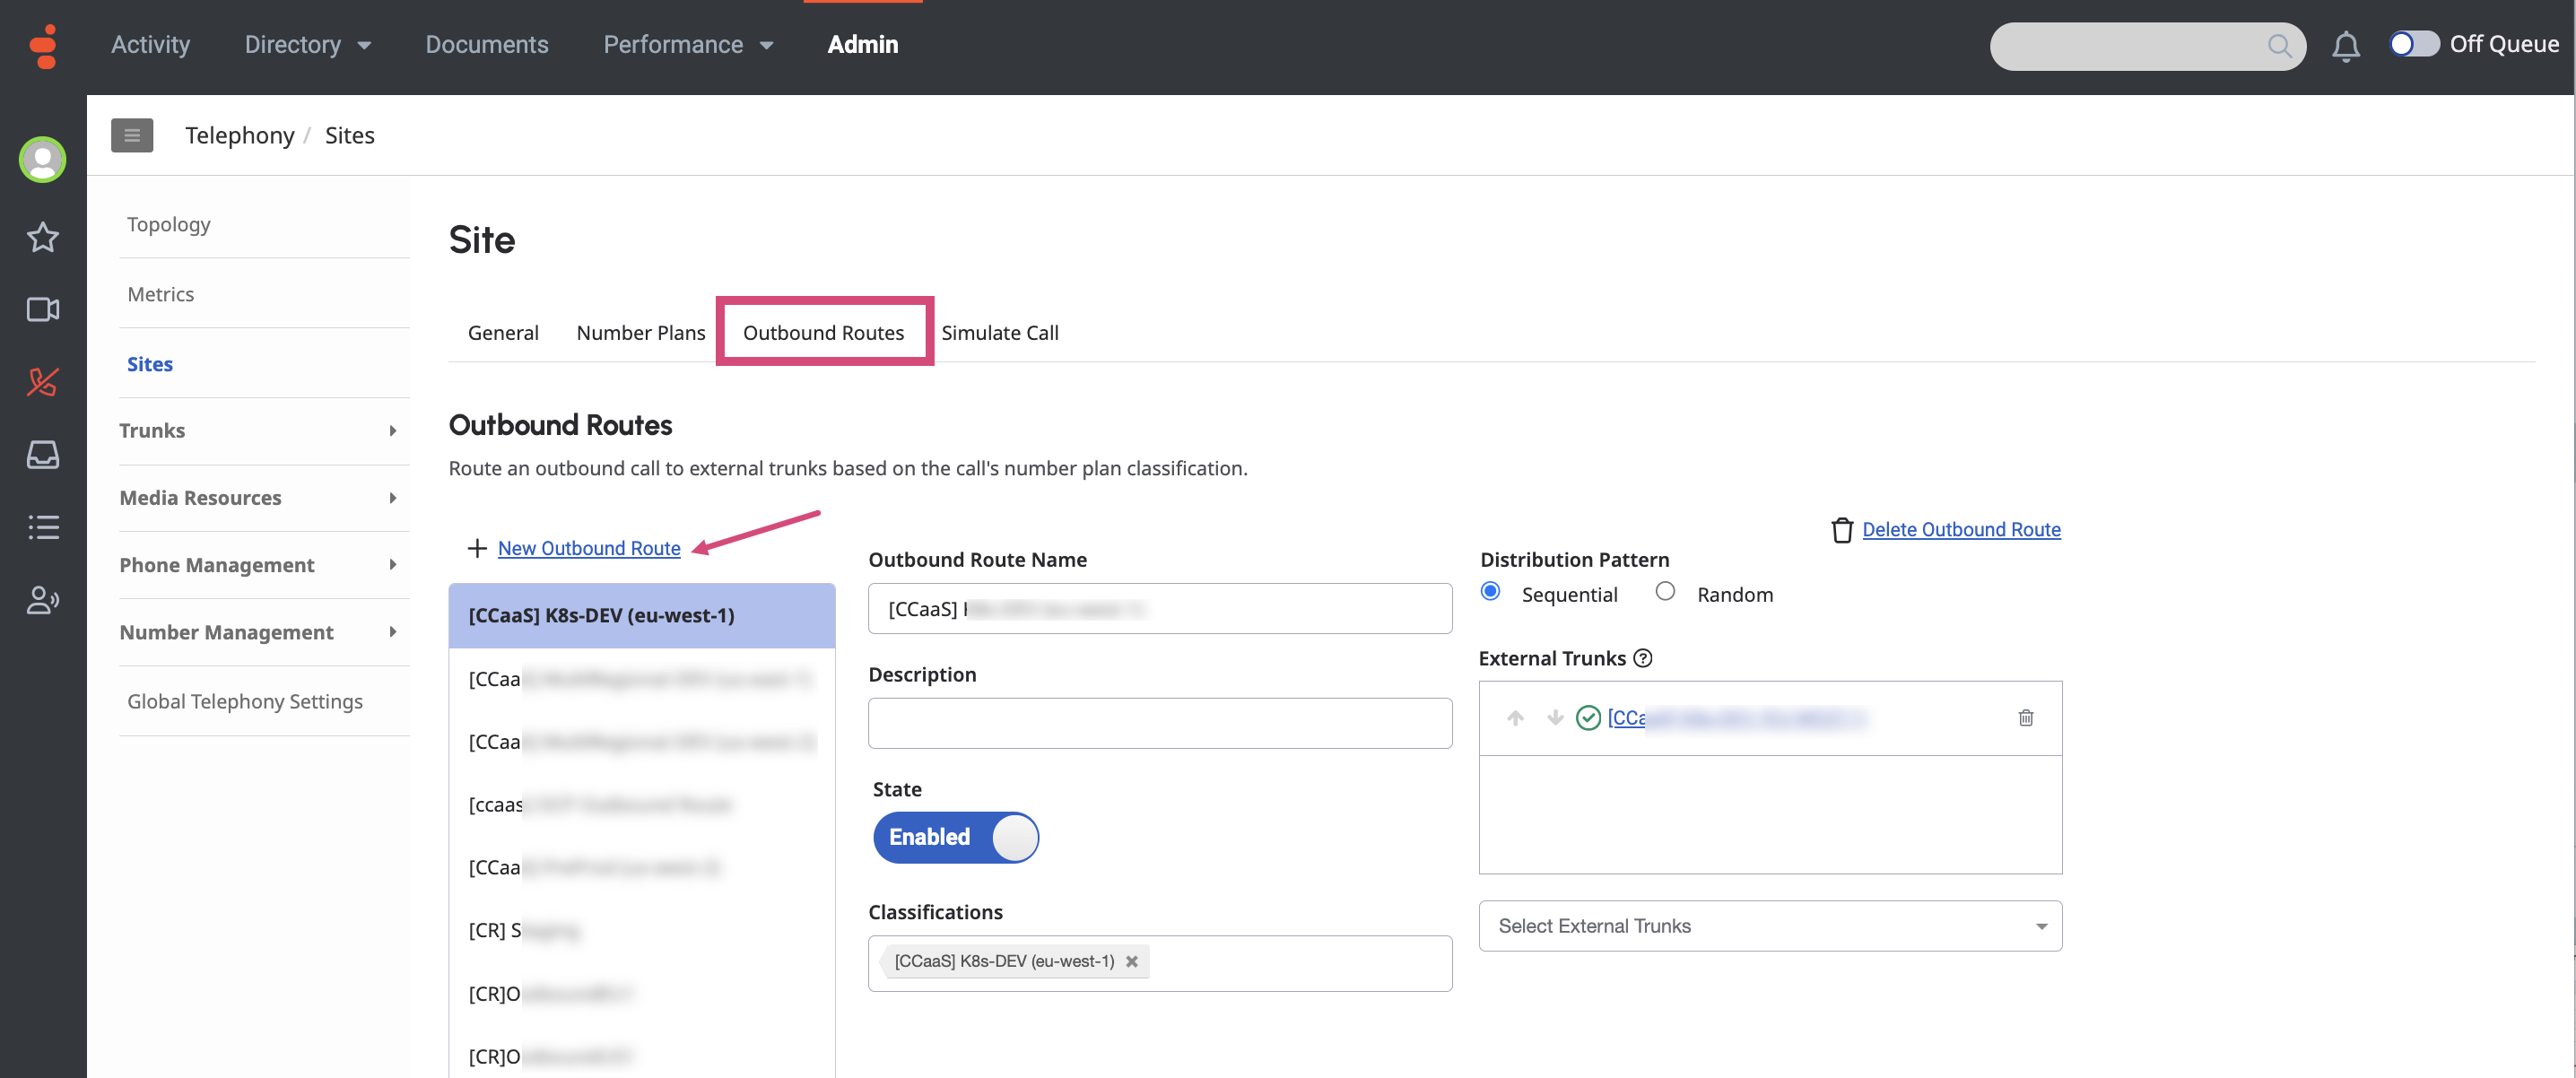Image resolution: width=2576 pixels, height=1078 pixels.
Task: Open the Performance menu dropdown
Action: pos(688,44)
